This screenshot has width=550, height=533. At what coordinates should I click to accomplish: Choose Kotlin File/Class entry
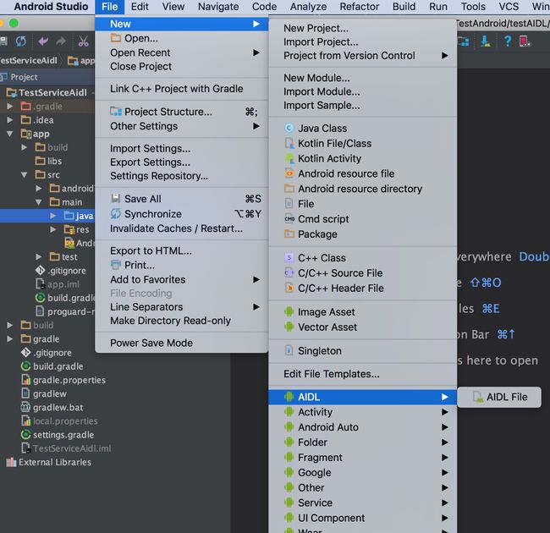[x=363, y=144]
